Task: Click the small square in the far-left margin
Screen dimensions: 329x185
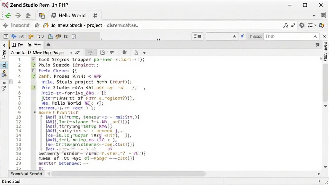Action: [11, 82]
